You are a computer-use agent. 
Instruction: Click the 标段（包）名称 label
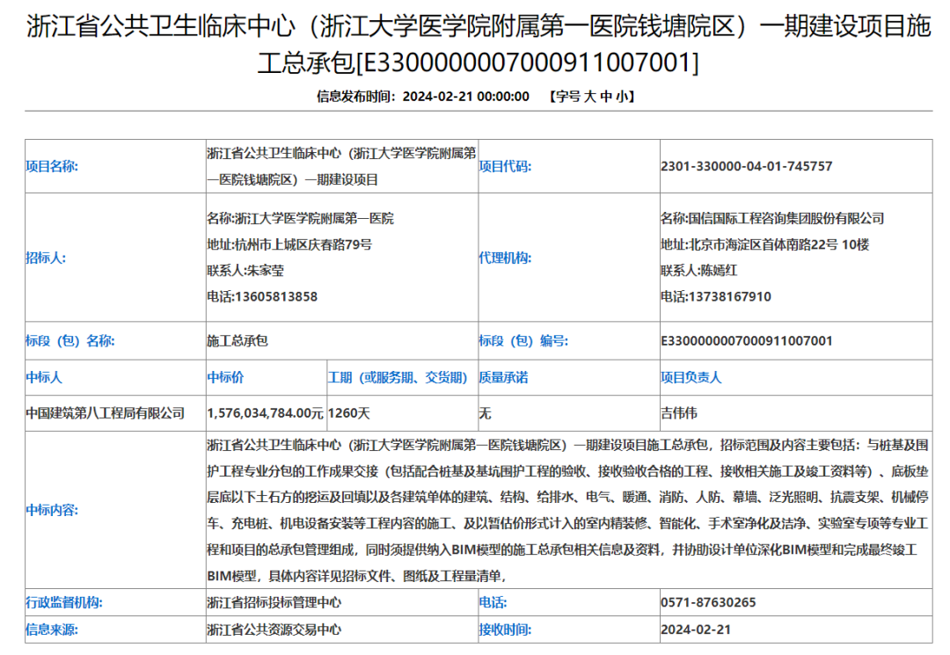70,341
